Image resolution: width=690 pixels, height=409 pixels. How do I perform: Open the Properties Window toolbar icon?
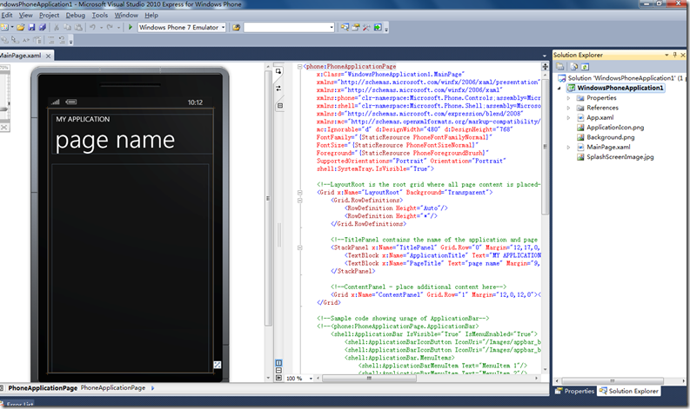click(x=356, y=27)
